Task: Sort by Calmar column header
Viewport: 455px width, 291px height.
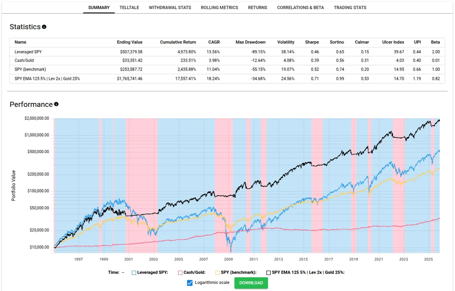Action: (x=362, y=42)
